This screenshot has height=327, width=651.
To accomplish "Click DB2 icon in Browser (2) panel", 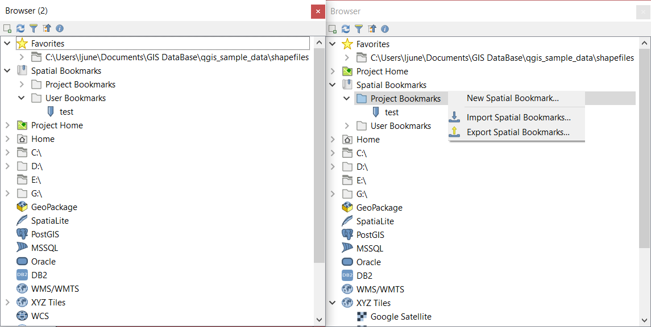I will click(22, 275).
